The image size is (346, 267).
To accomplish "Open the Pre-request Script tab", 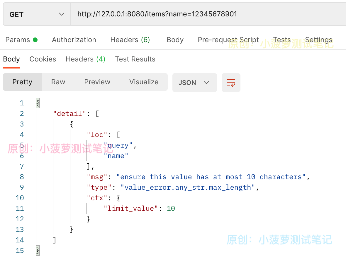I will coord(228,40).
